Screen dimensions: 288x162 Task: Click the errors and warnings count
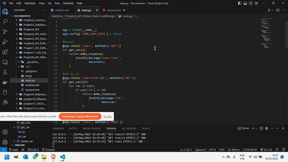point(33,149)
